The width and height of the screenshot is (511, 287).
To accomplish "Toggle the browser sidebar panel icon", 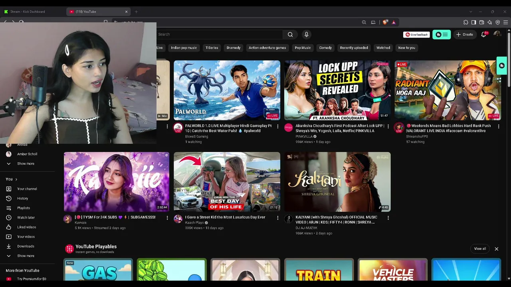I will pos(473,22).
